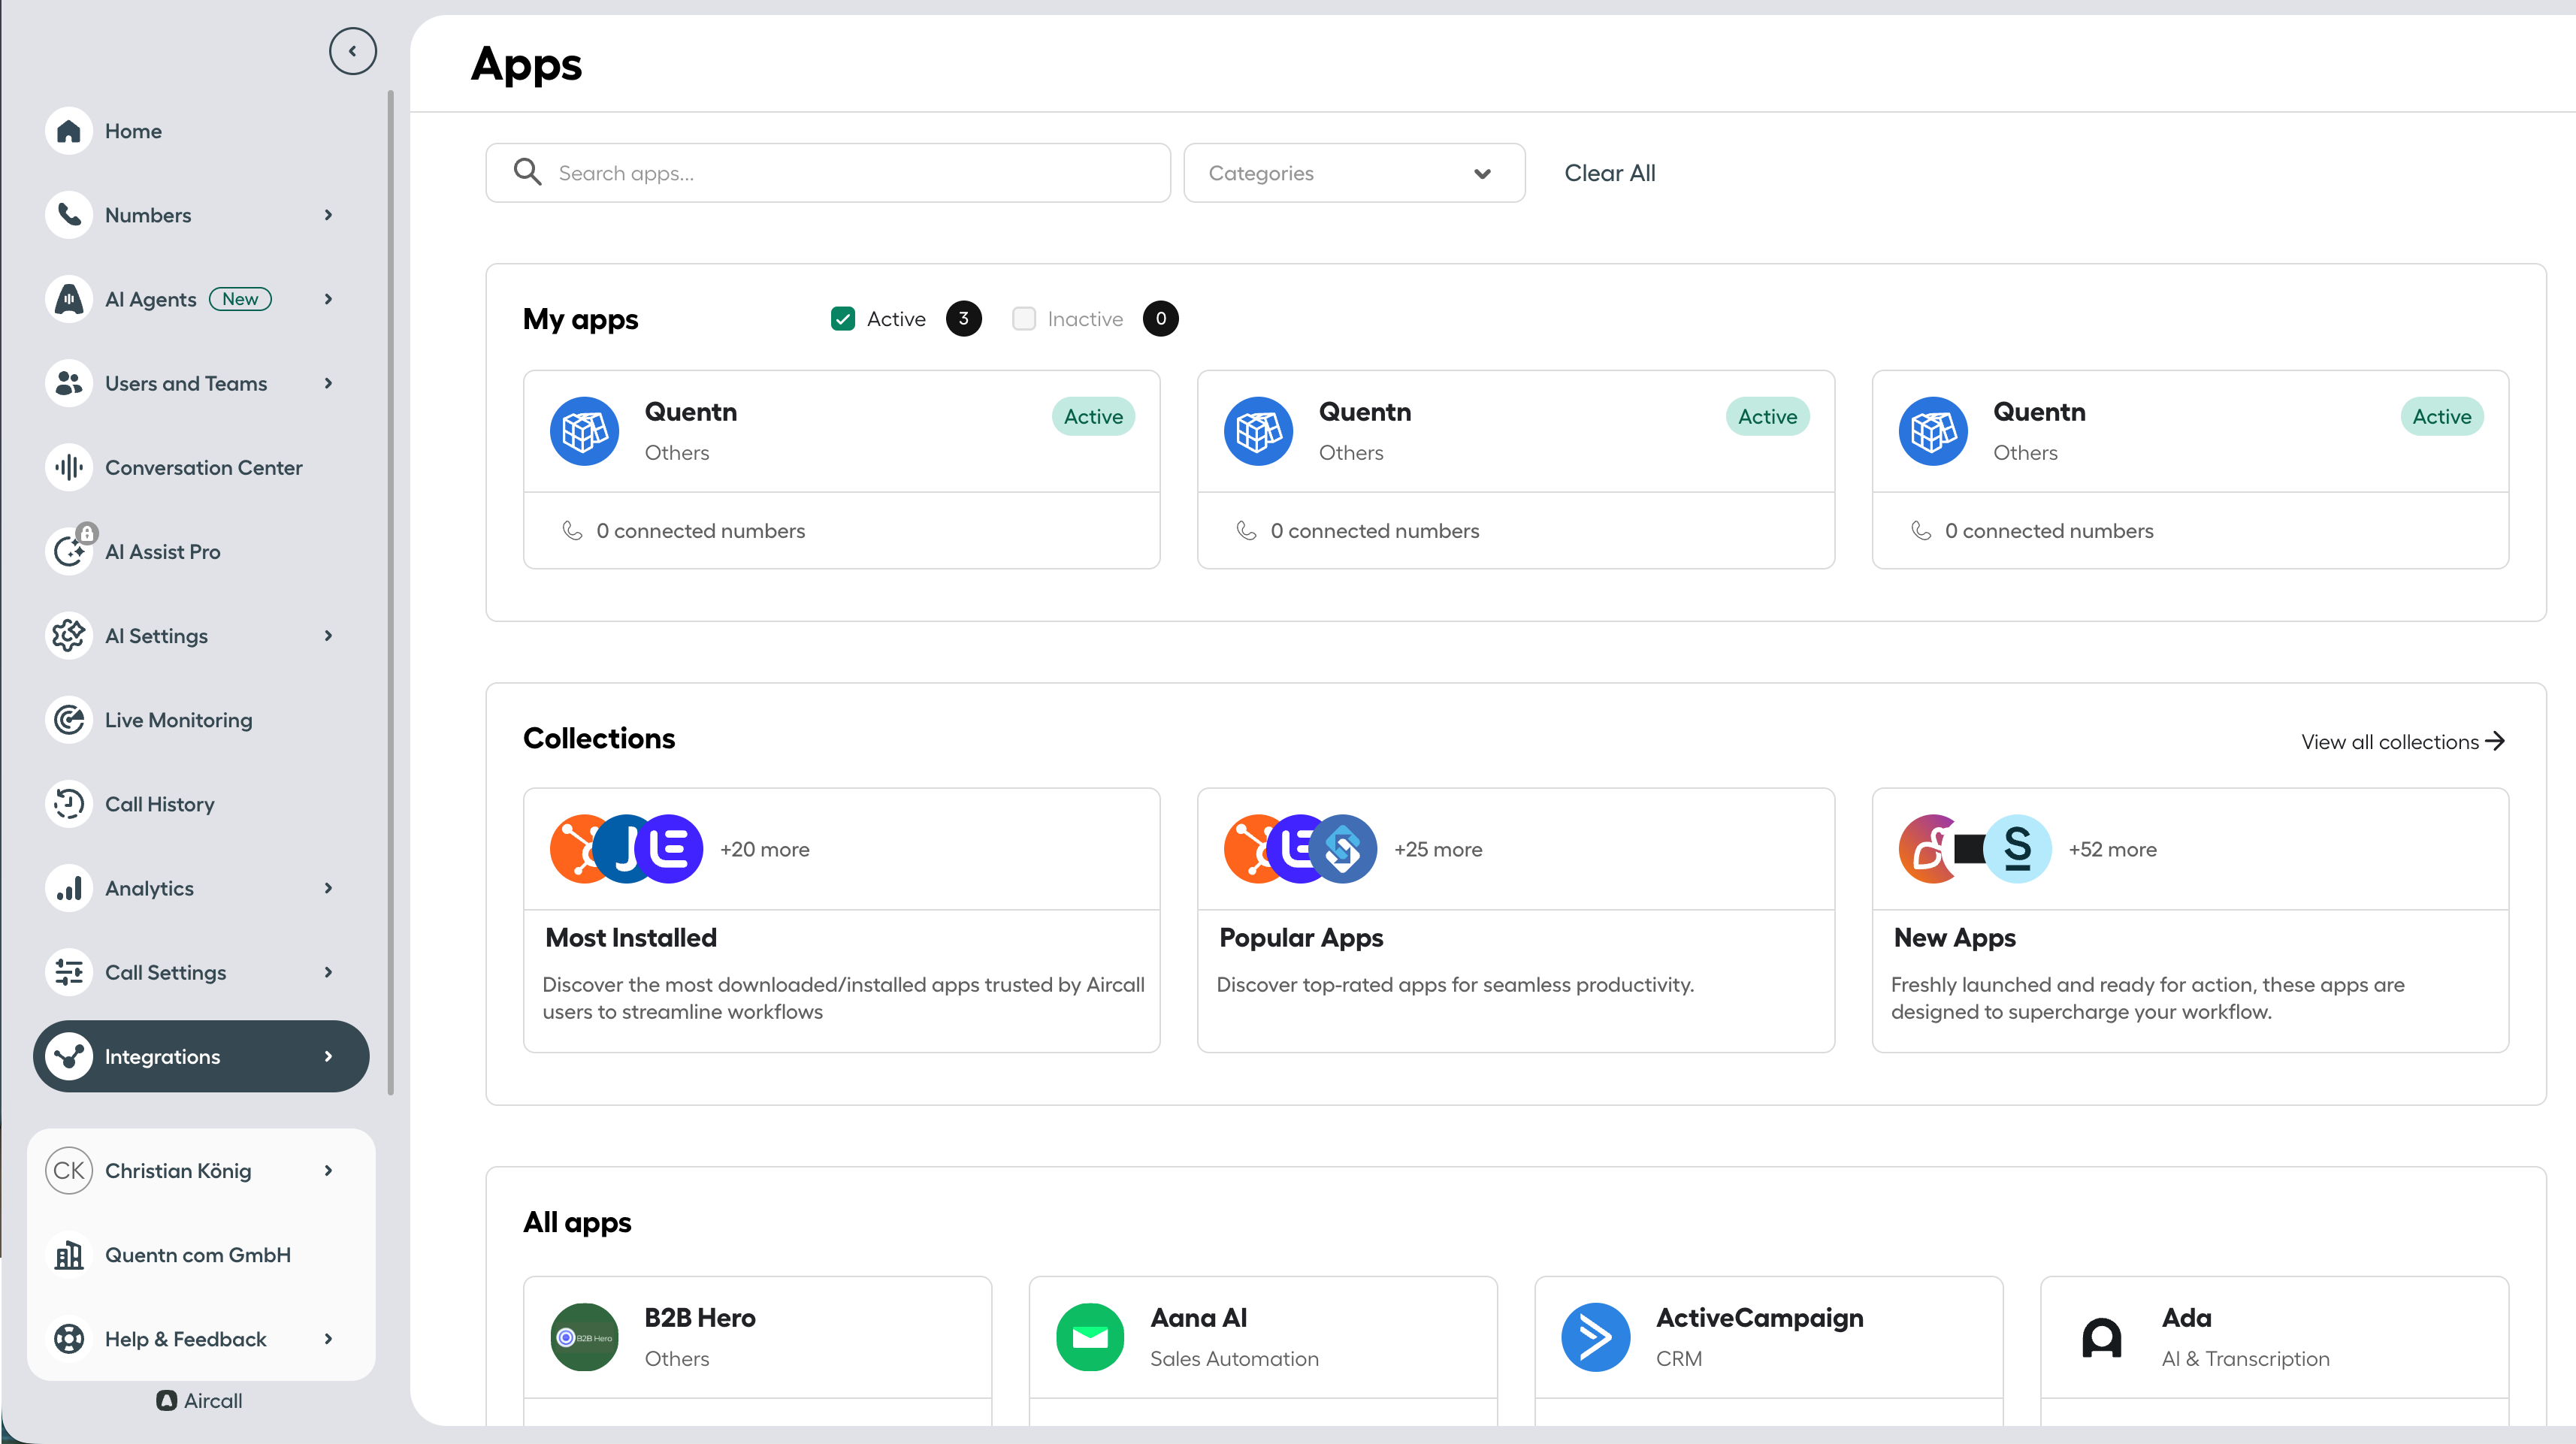Click the ActiveCampaign blue arrow logo

pos(1596,1337)
